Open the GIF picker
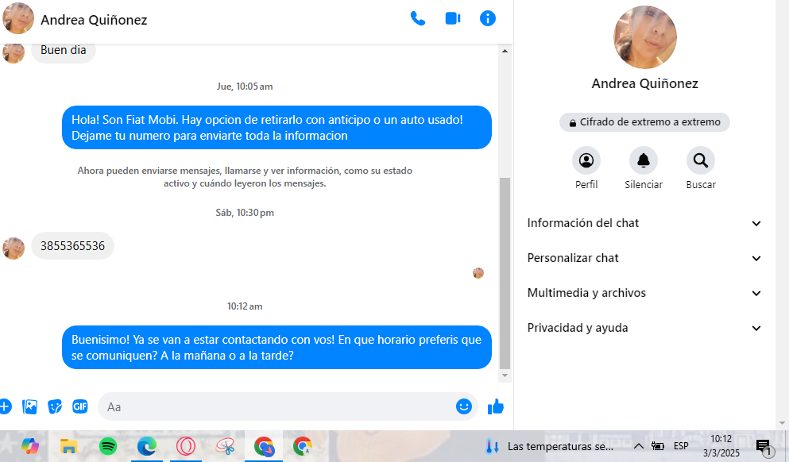The image size is (789, 462). pyautogui.click(x=80, y=406)
